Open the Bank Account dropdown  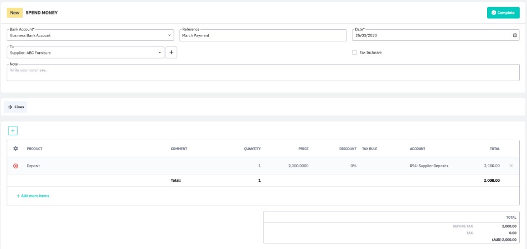[169, 35]
